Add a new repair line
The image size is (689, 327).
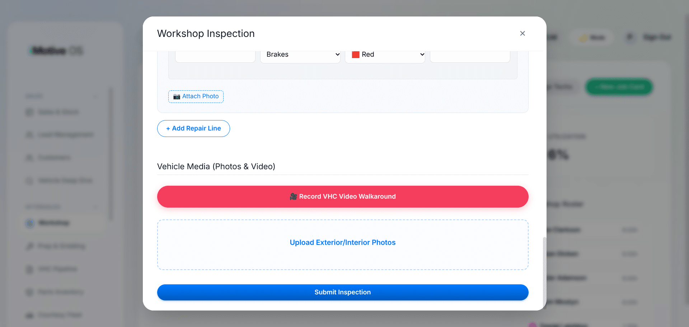pos(193,128)
